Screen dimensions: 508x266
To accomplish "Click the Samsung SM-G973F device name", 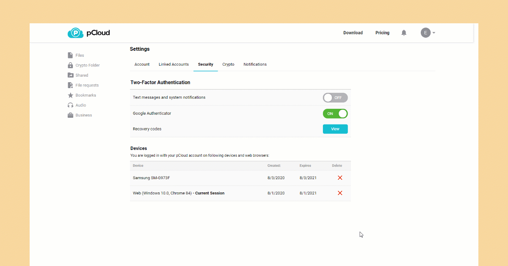I will coord(151,178).
